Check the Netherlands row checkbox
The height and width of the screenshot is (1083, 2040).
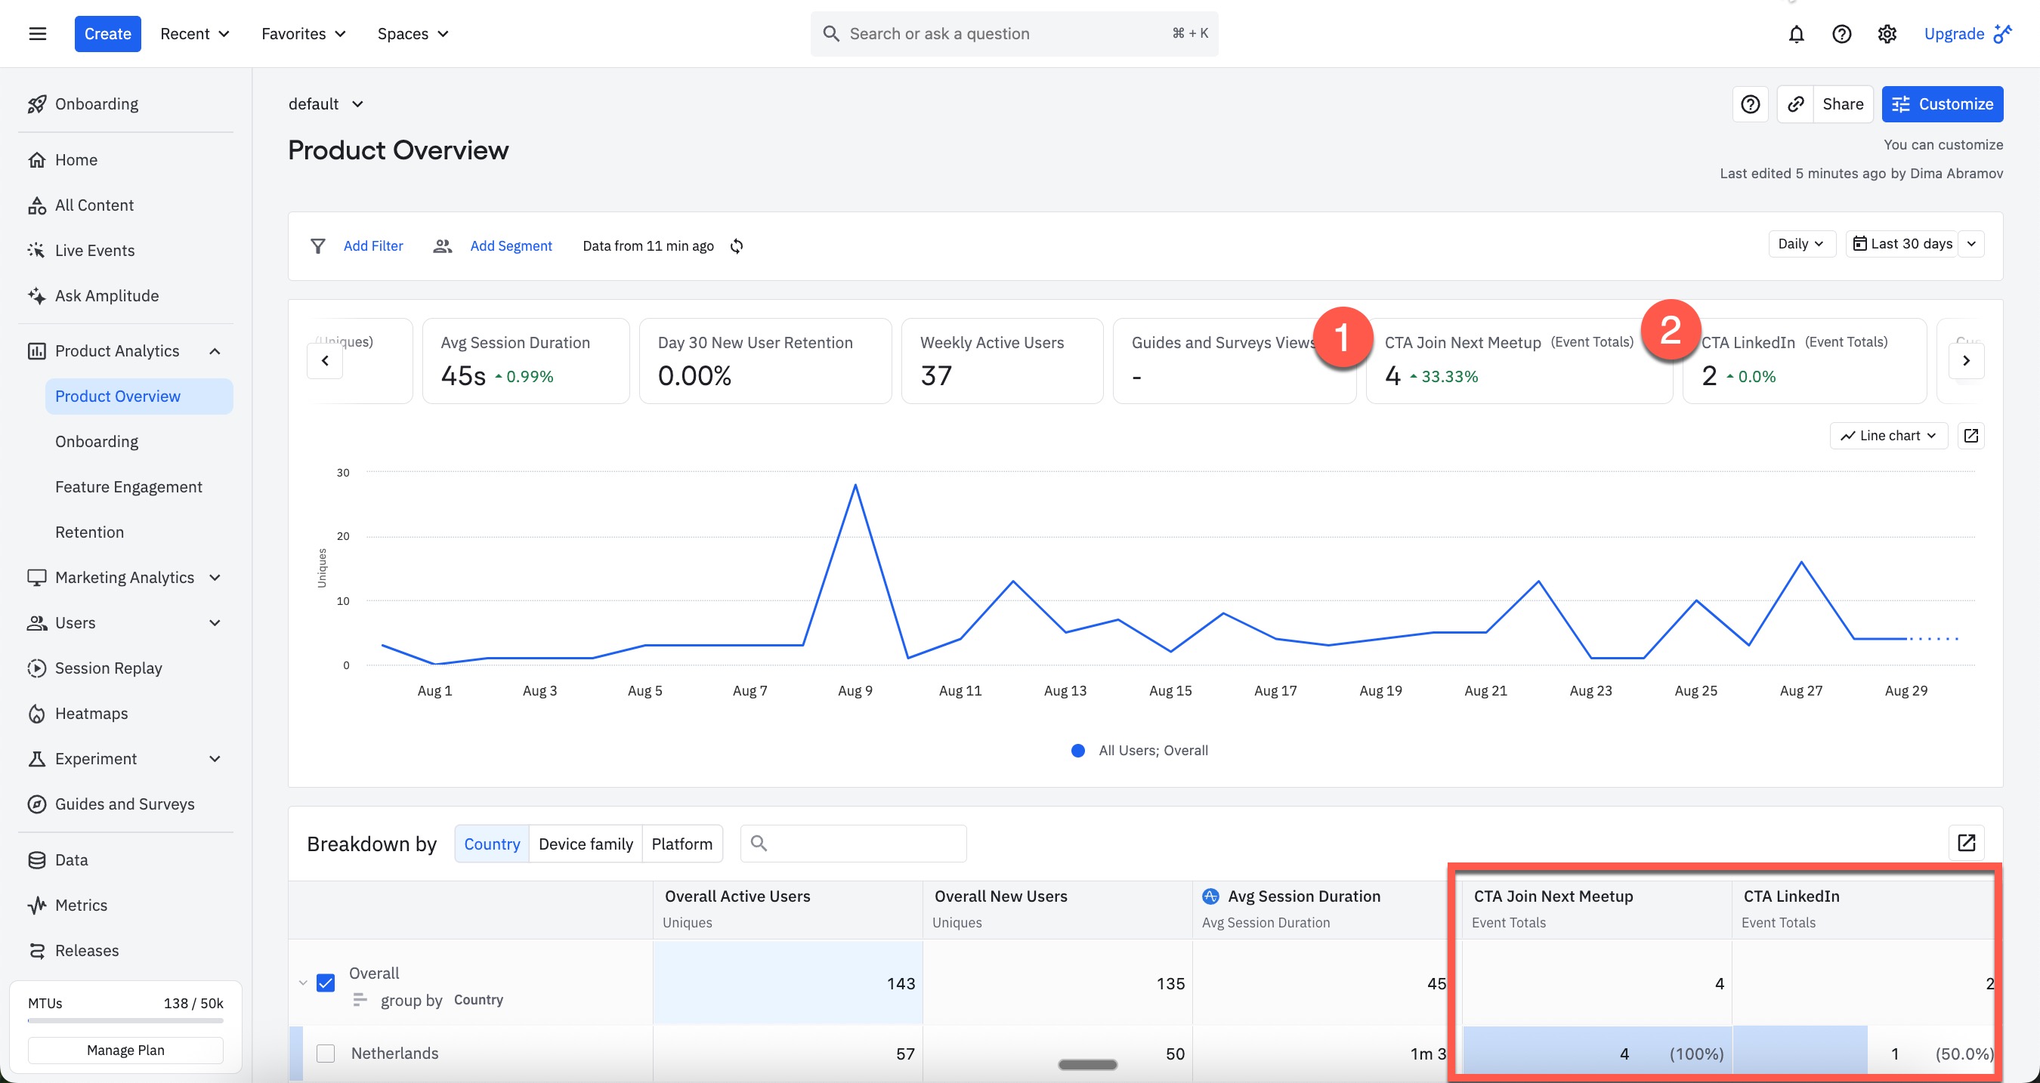326,1053
